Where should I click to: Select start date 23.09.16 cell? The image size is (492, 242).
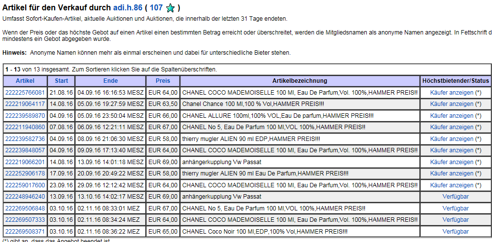click(x=61, y=185)
